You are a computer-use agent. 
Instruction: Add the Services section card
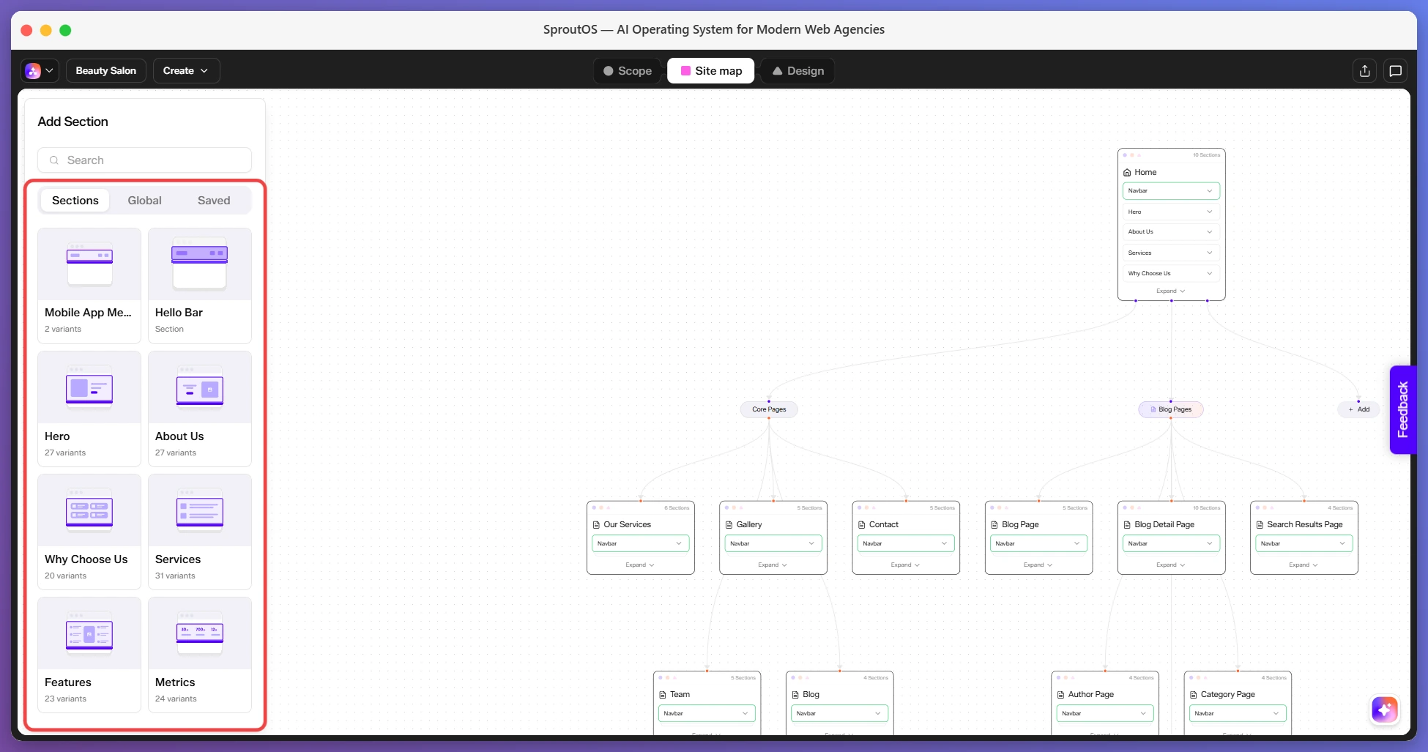point(200,532)
